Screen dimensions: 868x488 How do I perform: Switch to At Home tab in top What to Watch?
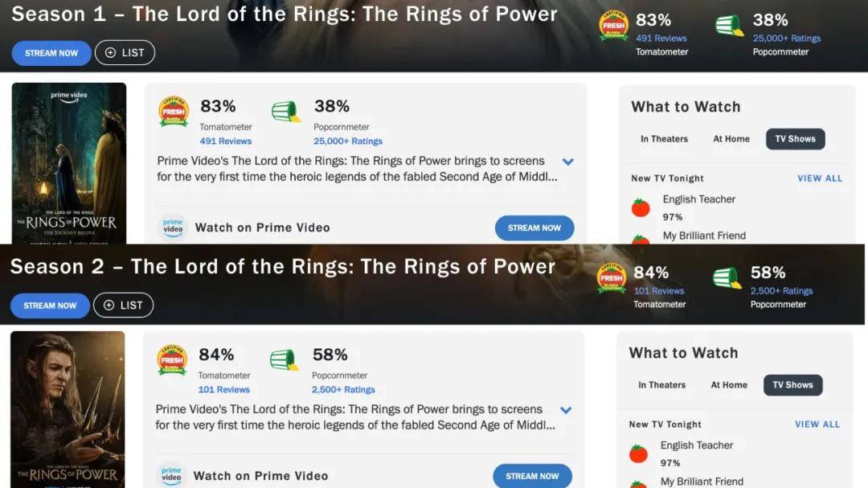point(731,139)
